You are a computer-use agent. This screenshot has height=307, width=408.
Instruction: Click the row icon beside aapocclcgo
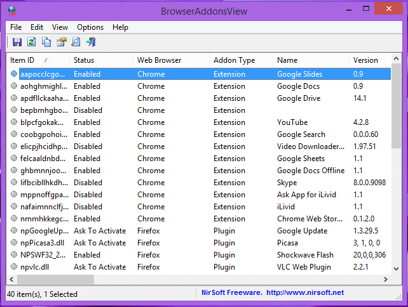click(14, 74)
